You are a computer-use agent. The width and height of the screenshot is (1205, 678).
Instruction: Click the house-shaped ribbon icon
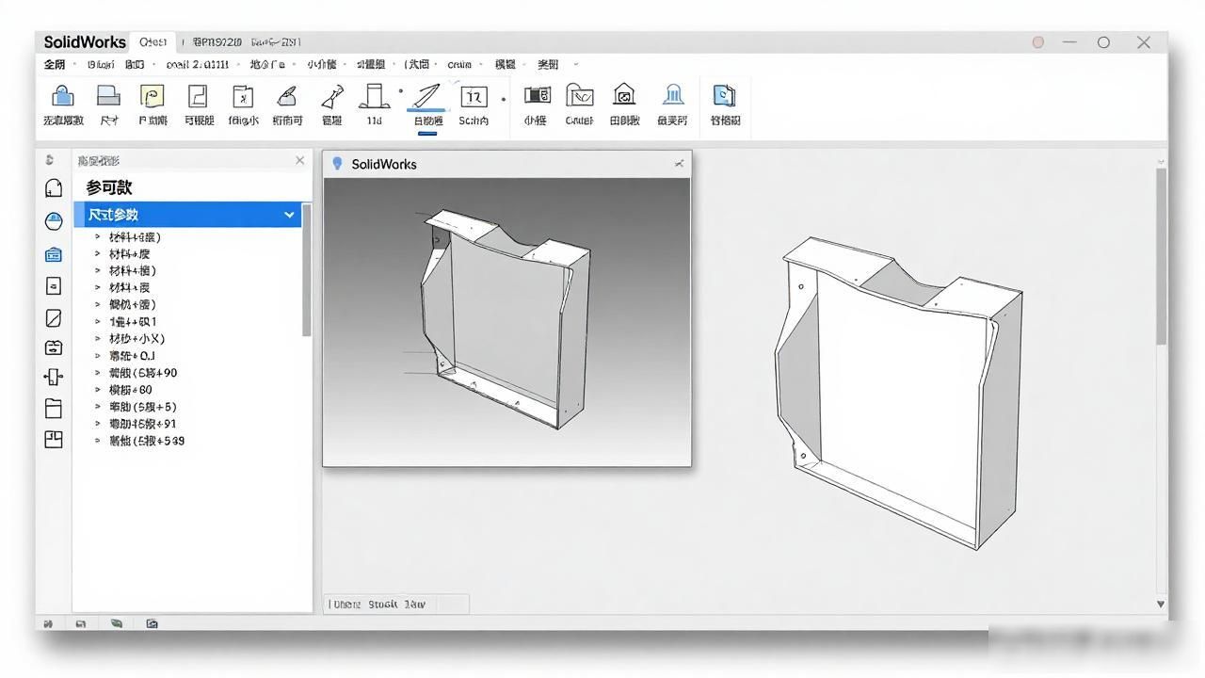(x=623, y=94)
